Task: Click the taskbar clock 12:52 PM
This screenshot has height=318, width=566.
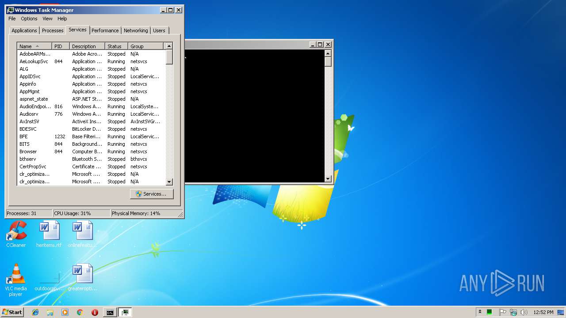Action: [543, 312]
